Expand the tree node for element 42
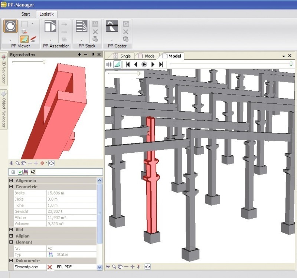Viewport: 297px width, 278px height. 13,172
